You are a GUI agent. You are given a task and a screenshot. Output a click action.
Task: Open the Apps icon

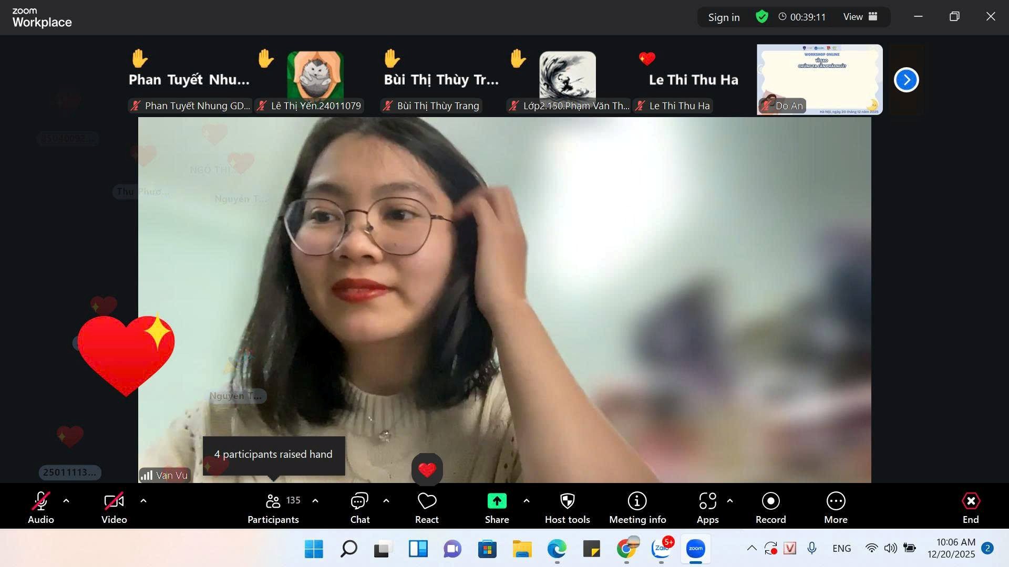click(x=707, y=501)
